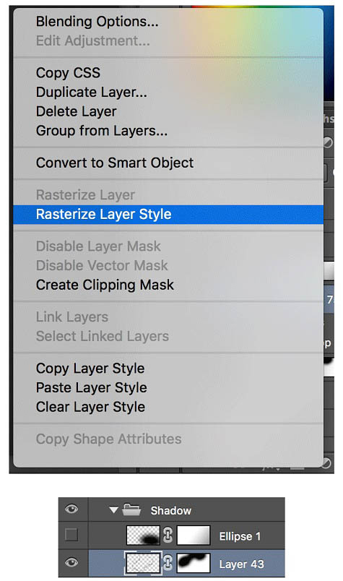343x581 pixels.
Task: Show the Ellipse 1 layer via visibility box
Action: tap(71, 535)
